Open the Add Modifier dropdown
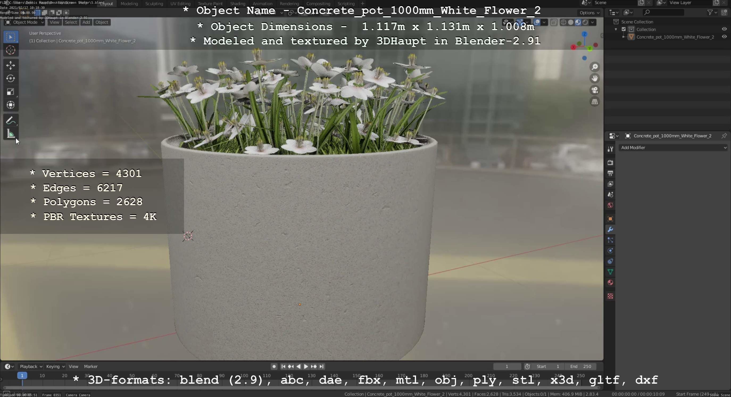Image resolution: width=731 pixels, height=397 pixels. click(x=673, y=148)
